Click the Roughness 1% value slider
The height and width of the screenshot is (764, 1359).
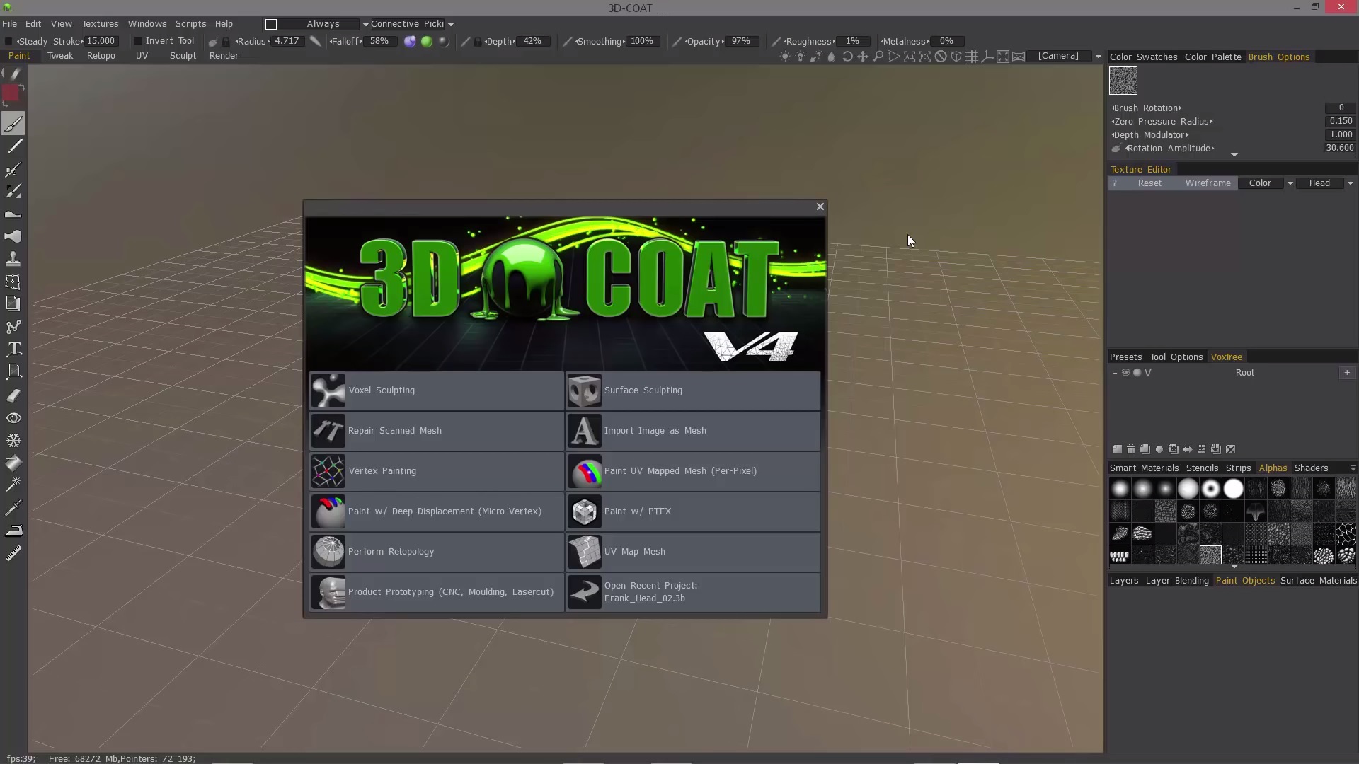(854, 41)
